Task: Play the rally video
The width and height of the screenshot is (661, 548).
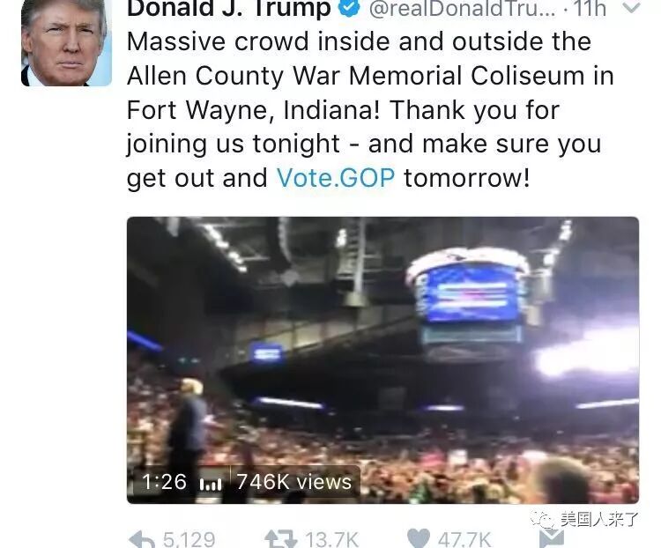Action: tap(382, 360)
